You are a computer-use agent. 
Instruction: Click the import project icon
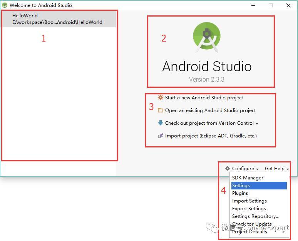[161, 136]
